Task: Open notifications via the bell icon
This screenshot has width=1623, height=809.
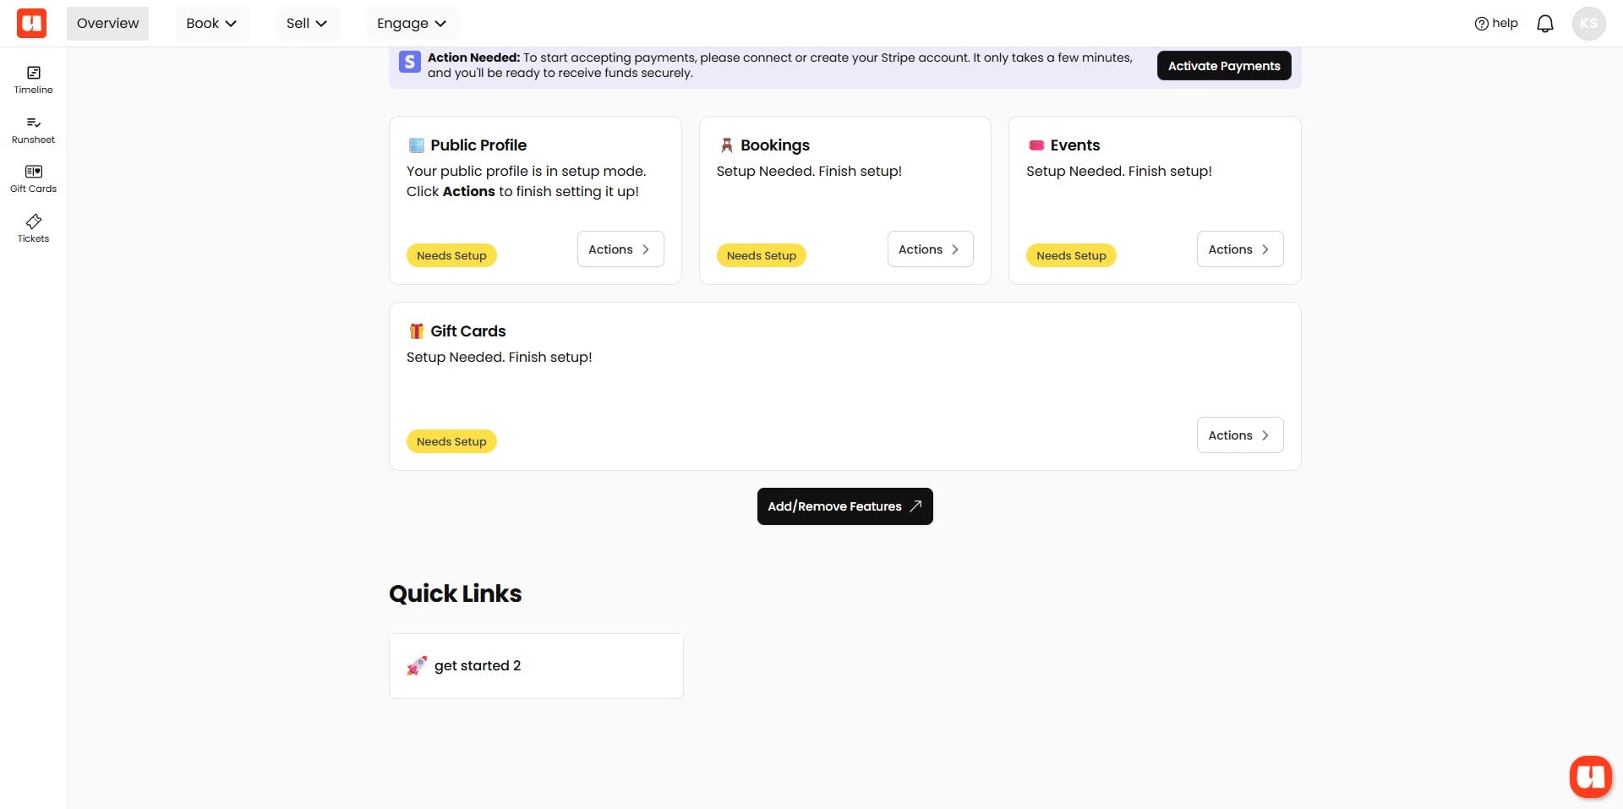Action: tap(1544, 23)
